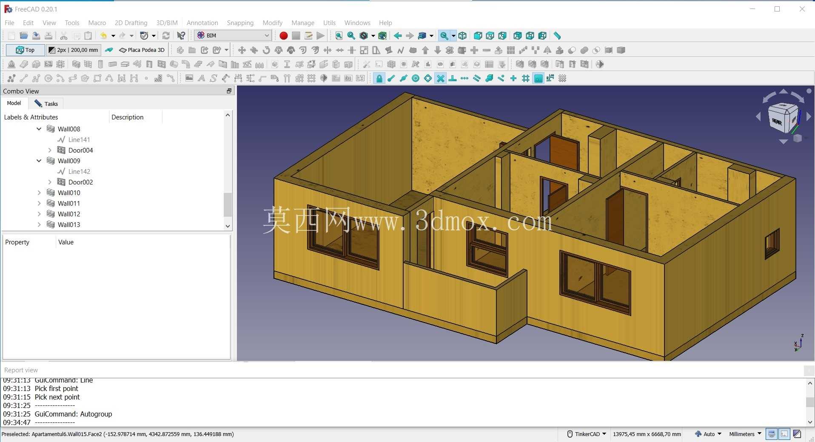Click the Print toolbar icon
Viewport: 815px width, 442px height.
[48, 36]
